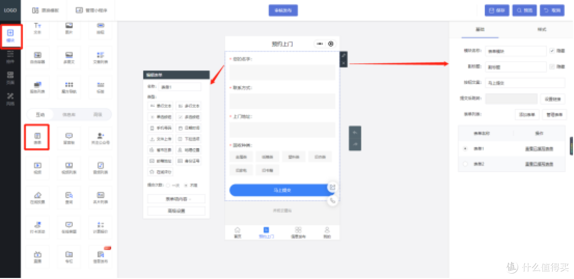Open 微页模板 in the top bar

(x=45, y=11)
